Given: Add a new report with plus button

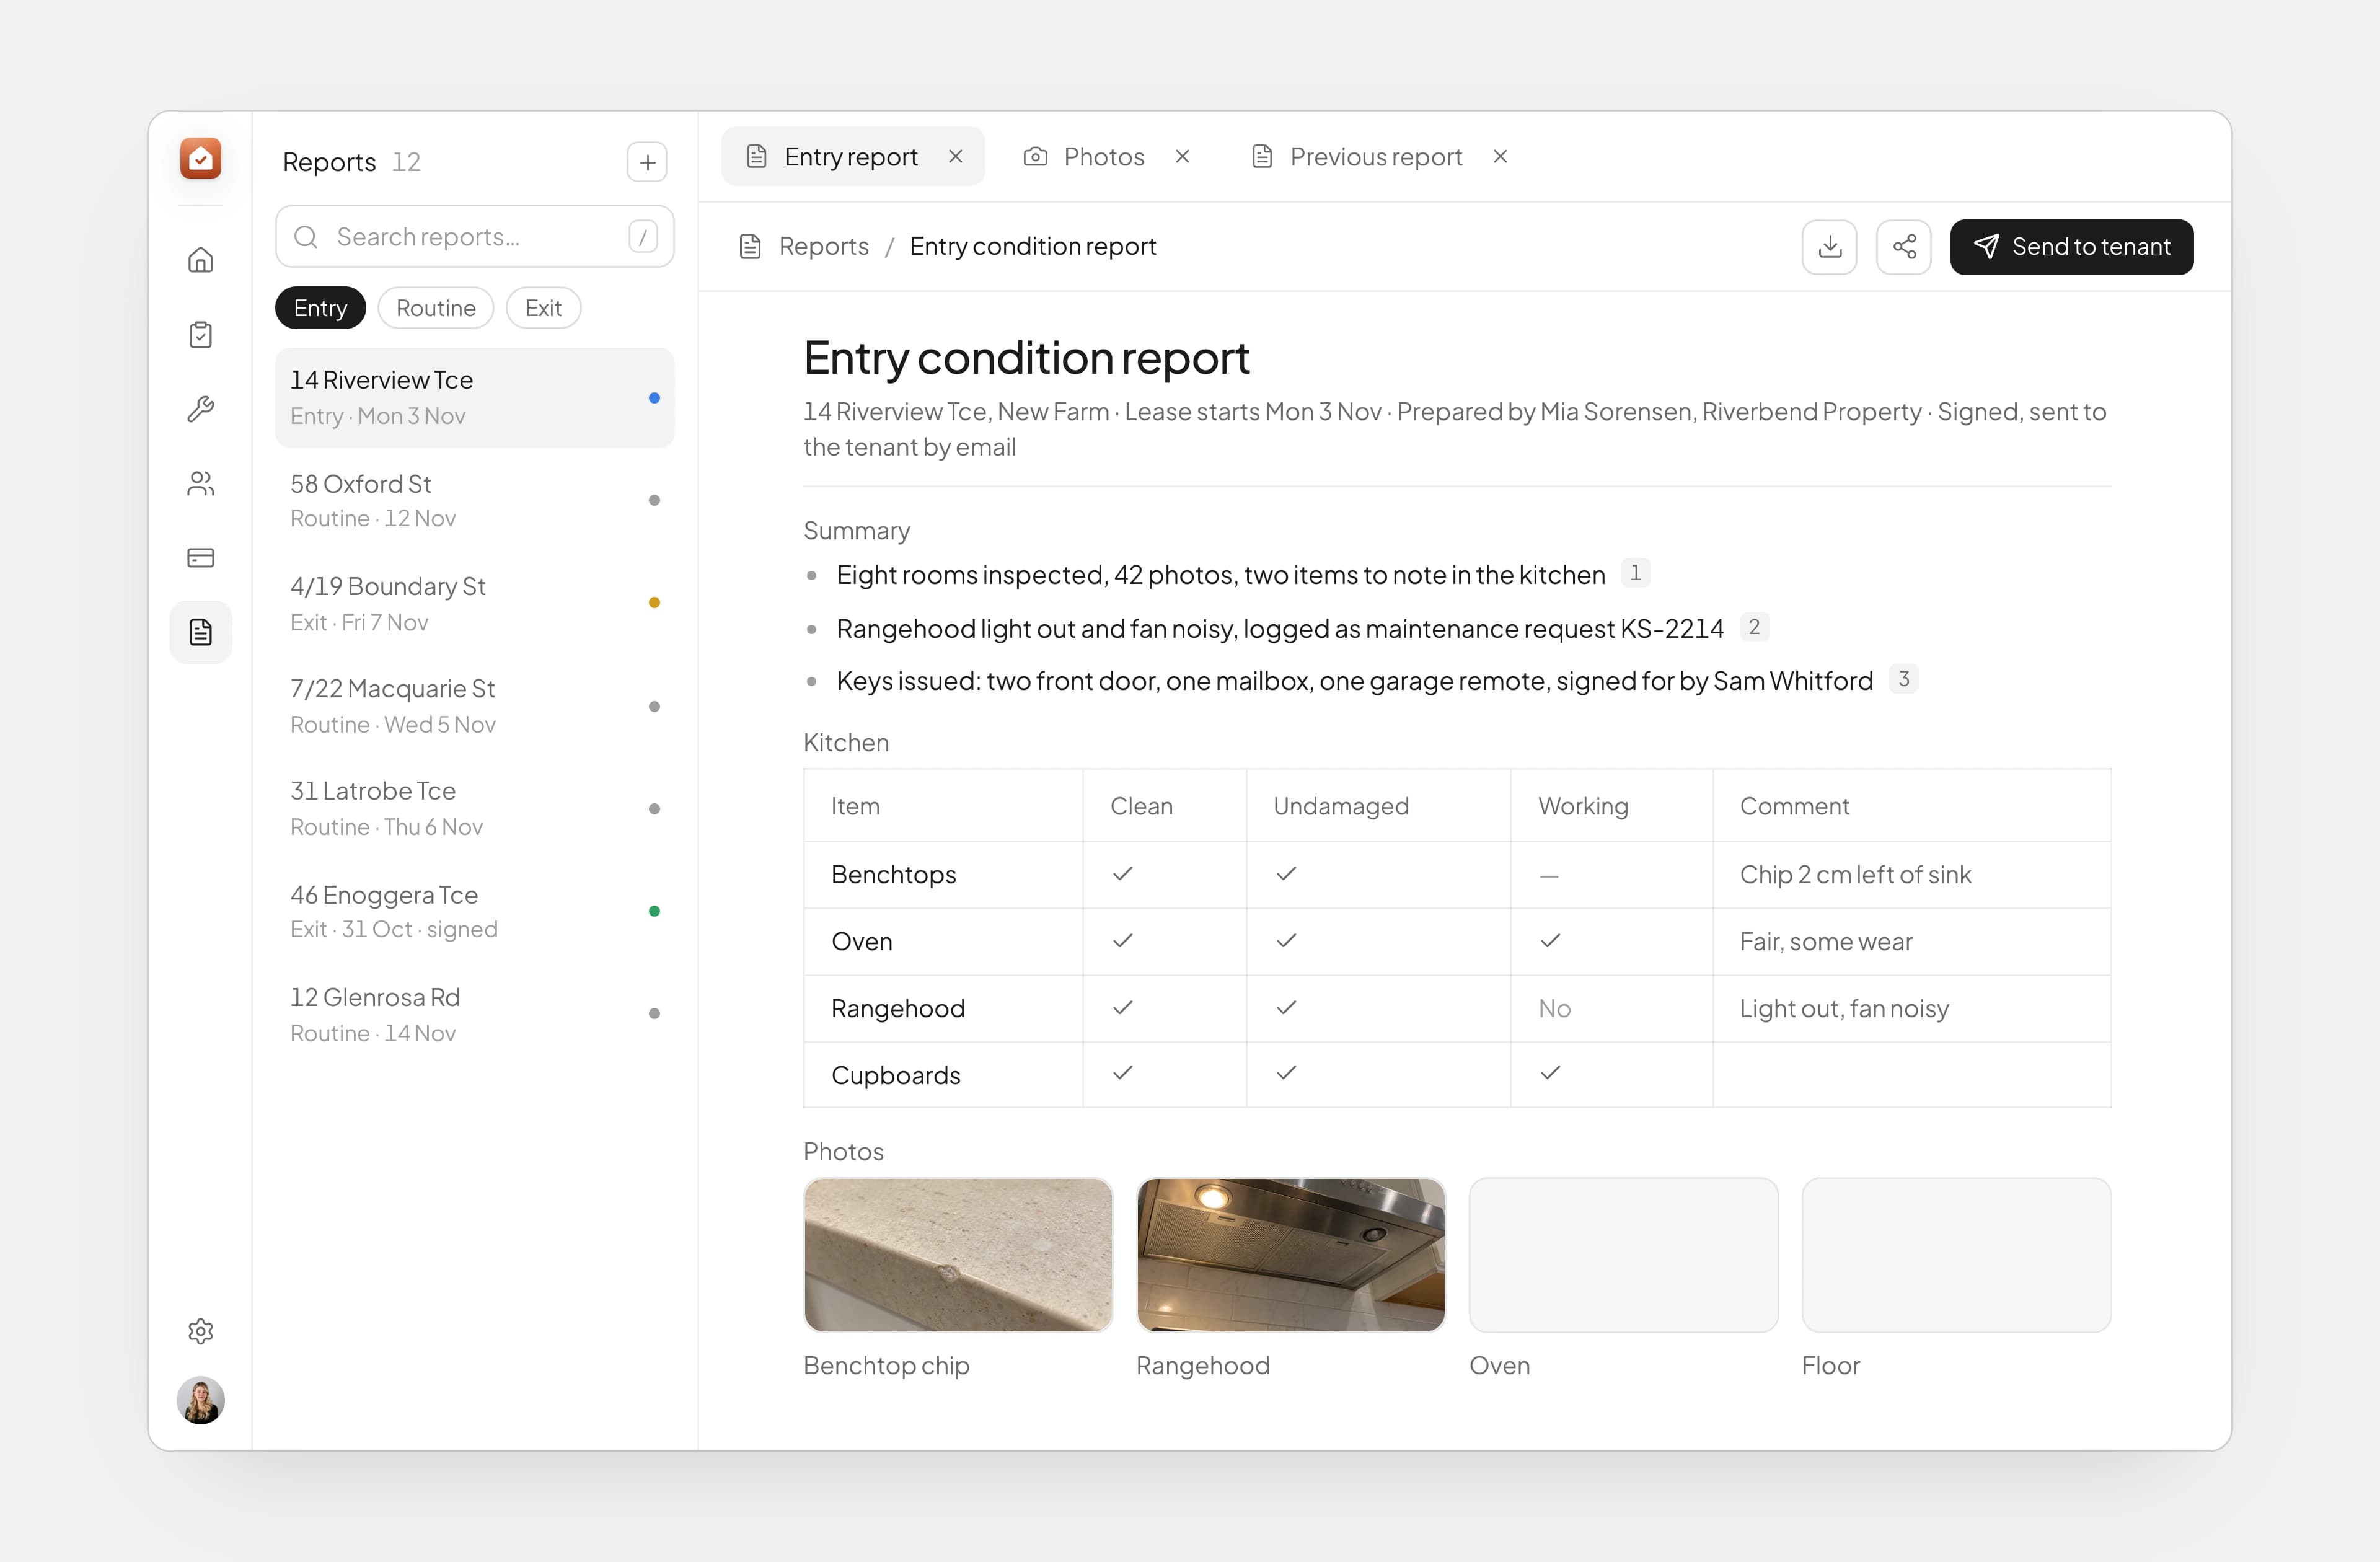Looking at the screenshot, I should [x=647, y=162].
